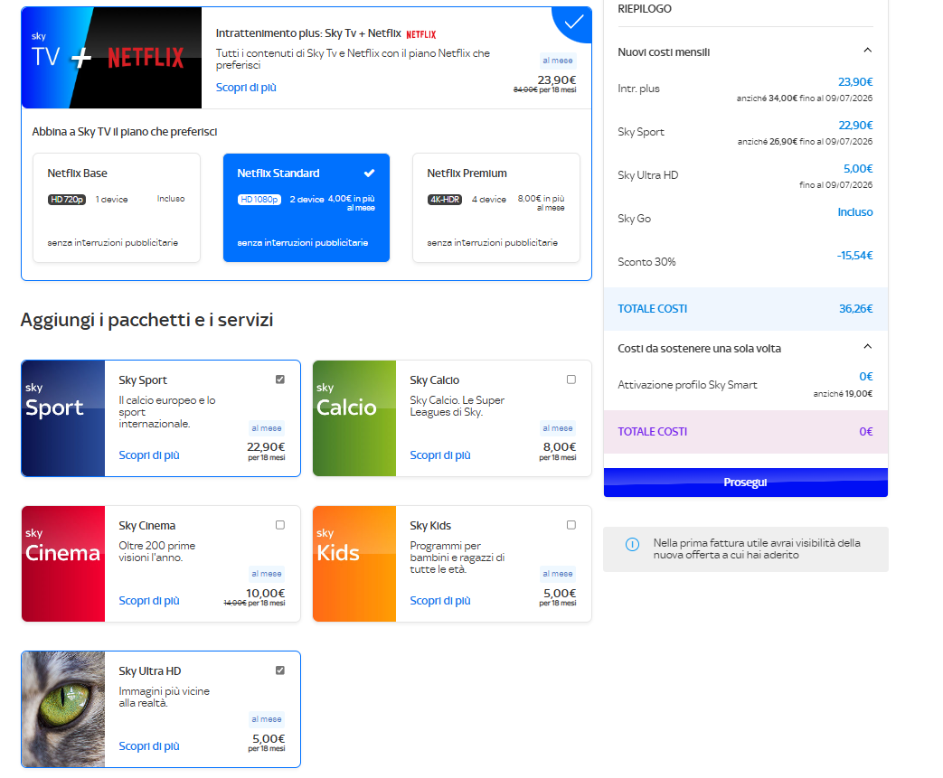The image size is (943, 778).
Task: Click the Sky Ultra HD 5,00€ summary price
Action: point(858,169)
